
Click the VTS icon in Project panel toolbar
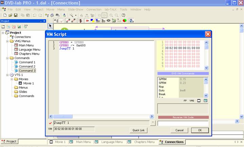[x=26, y=26]
